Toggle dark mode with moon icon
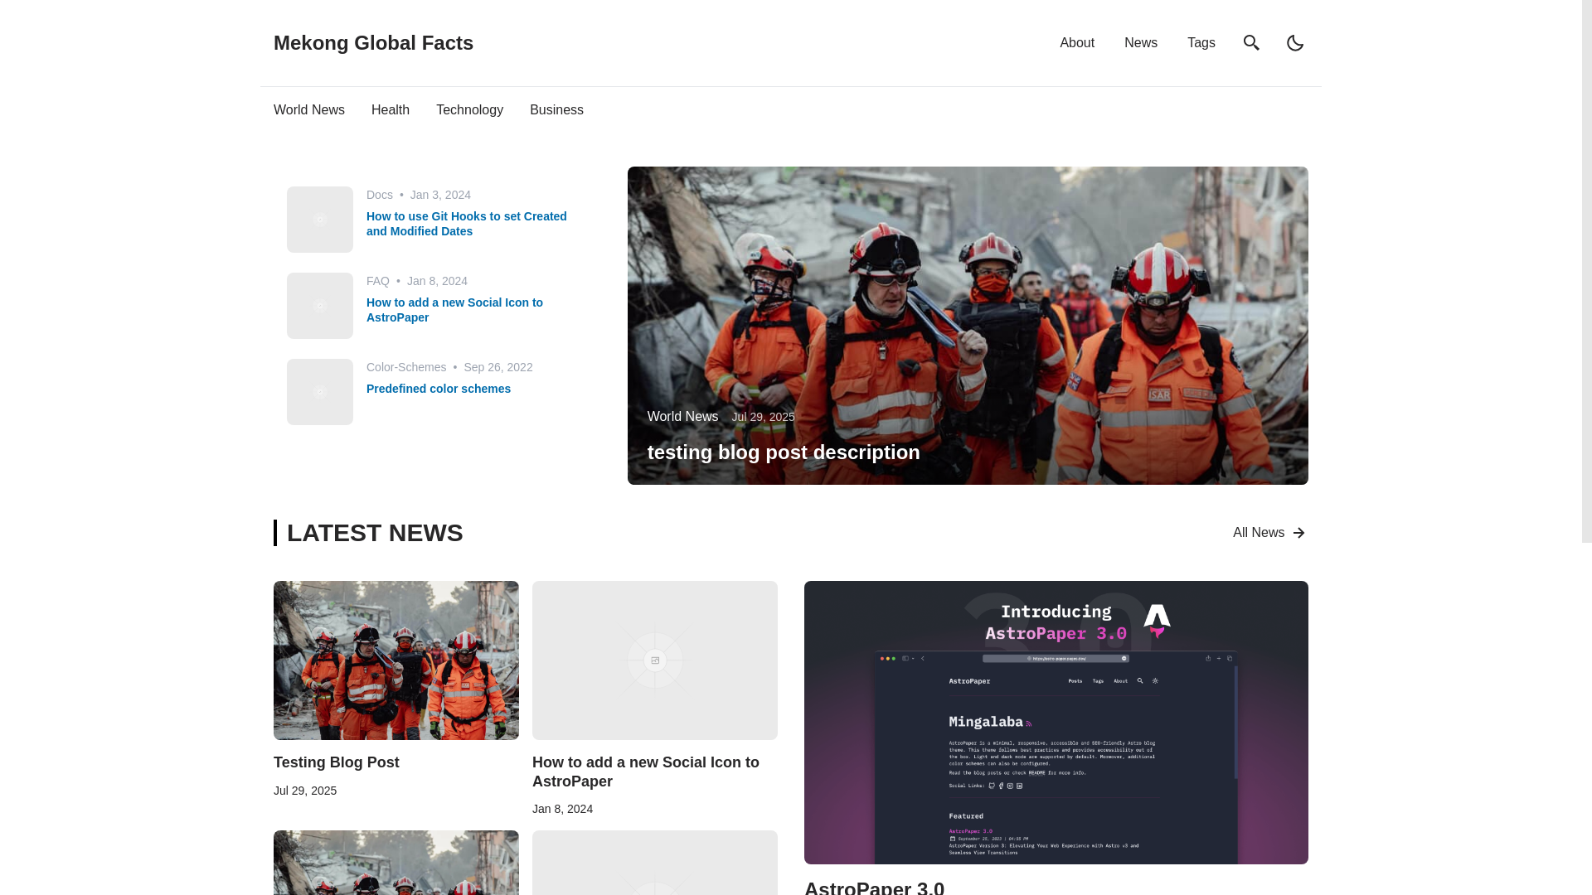Screen dimensions: 1592x895 pos(1295,42)
